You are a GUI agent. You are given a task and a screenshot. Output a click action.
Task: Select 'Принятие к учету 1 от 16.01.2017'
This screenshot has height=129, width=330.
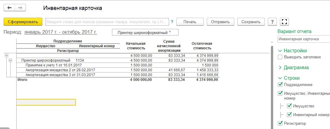[x=53, y=65]
